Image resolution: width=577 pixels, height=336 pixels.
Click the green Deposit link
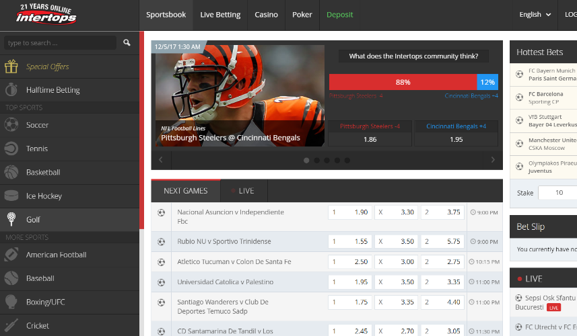tap(339, 15)
